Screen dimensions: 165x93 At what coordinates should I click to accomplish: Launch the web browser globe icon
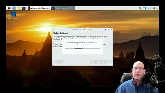14,8
